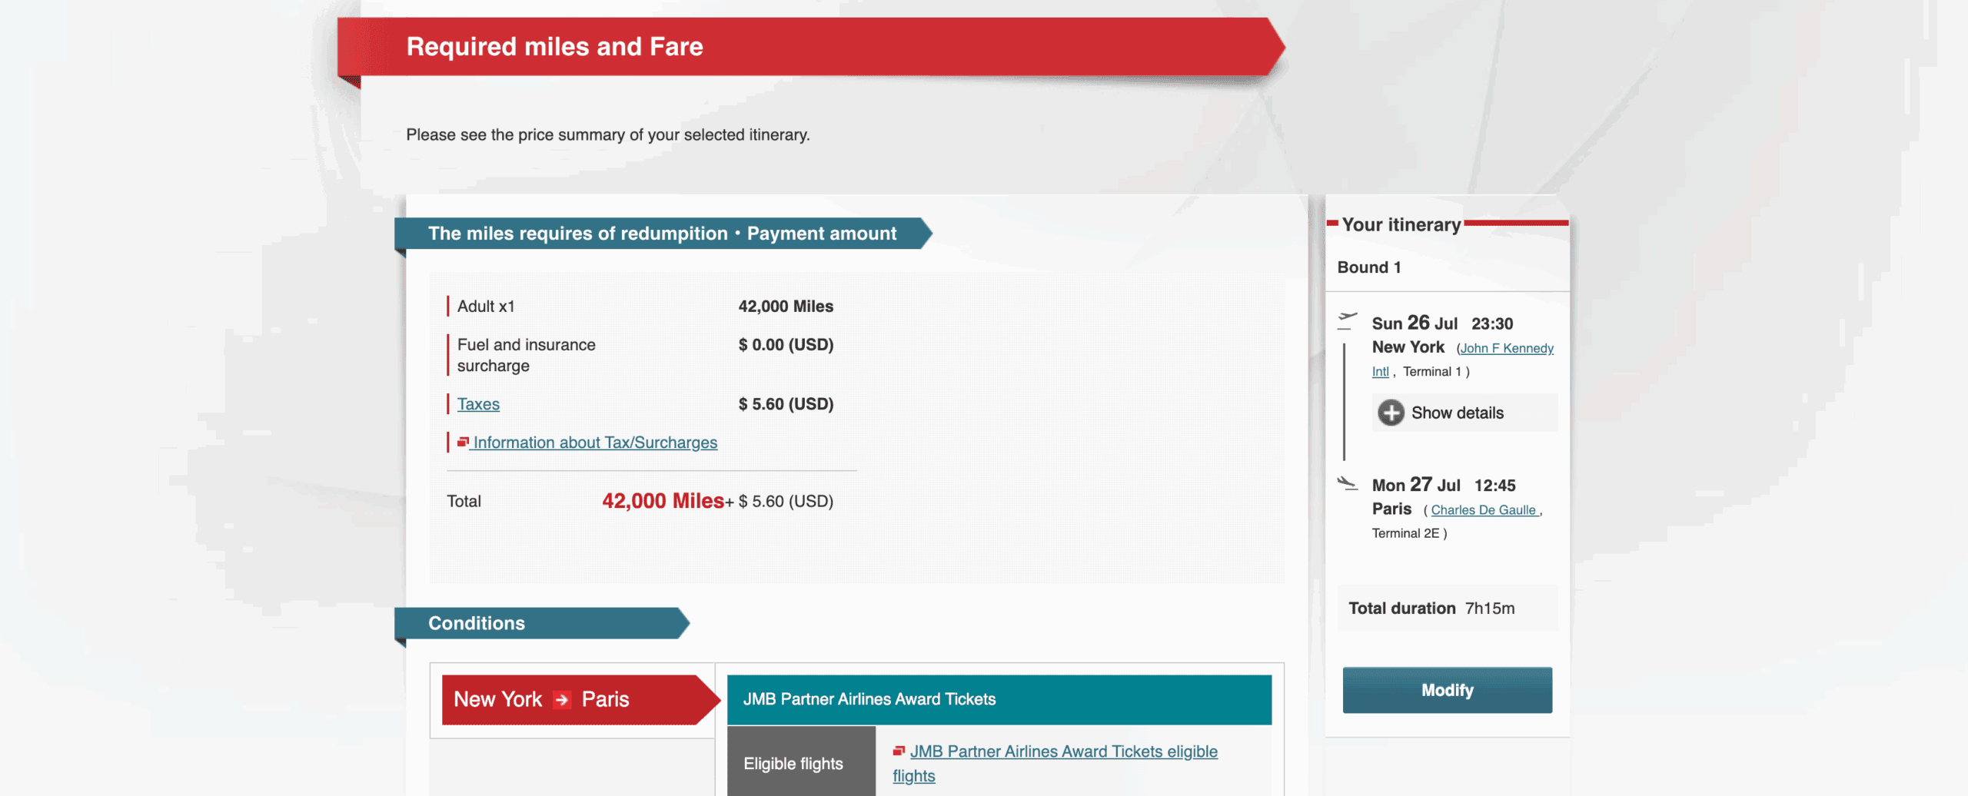The image size is (1968, 796).
Task: Open Information about Tax/Surcharges
Action: coord(595,442)
